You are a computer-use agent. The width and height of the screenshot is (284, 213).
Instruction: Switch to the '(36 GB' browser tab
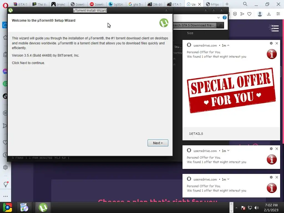[154, 4]
